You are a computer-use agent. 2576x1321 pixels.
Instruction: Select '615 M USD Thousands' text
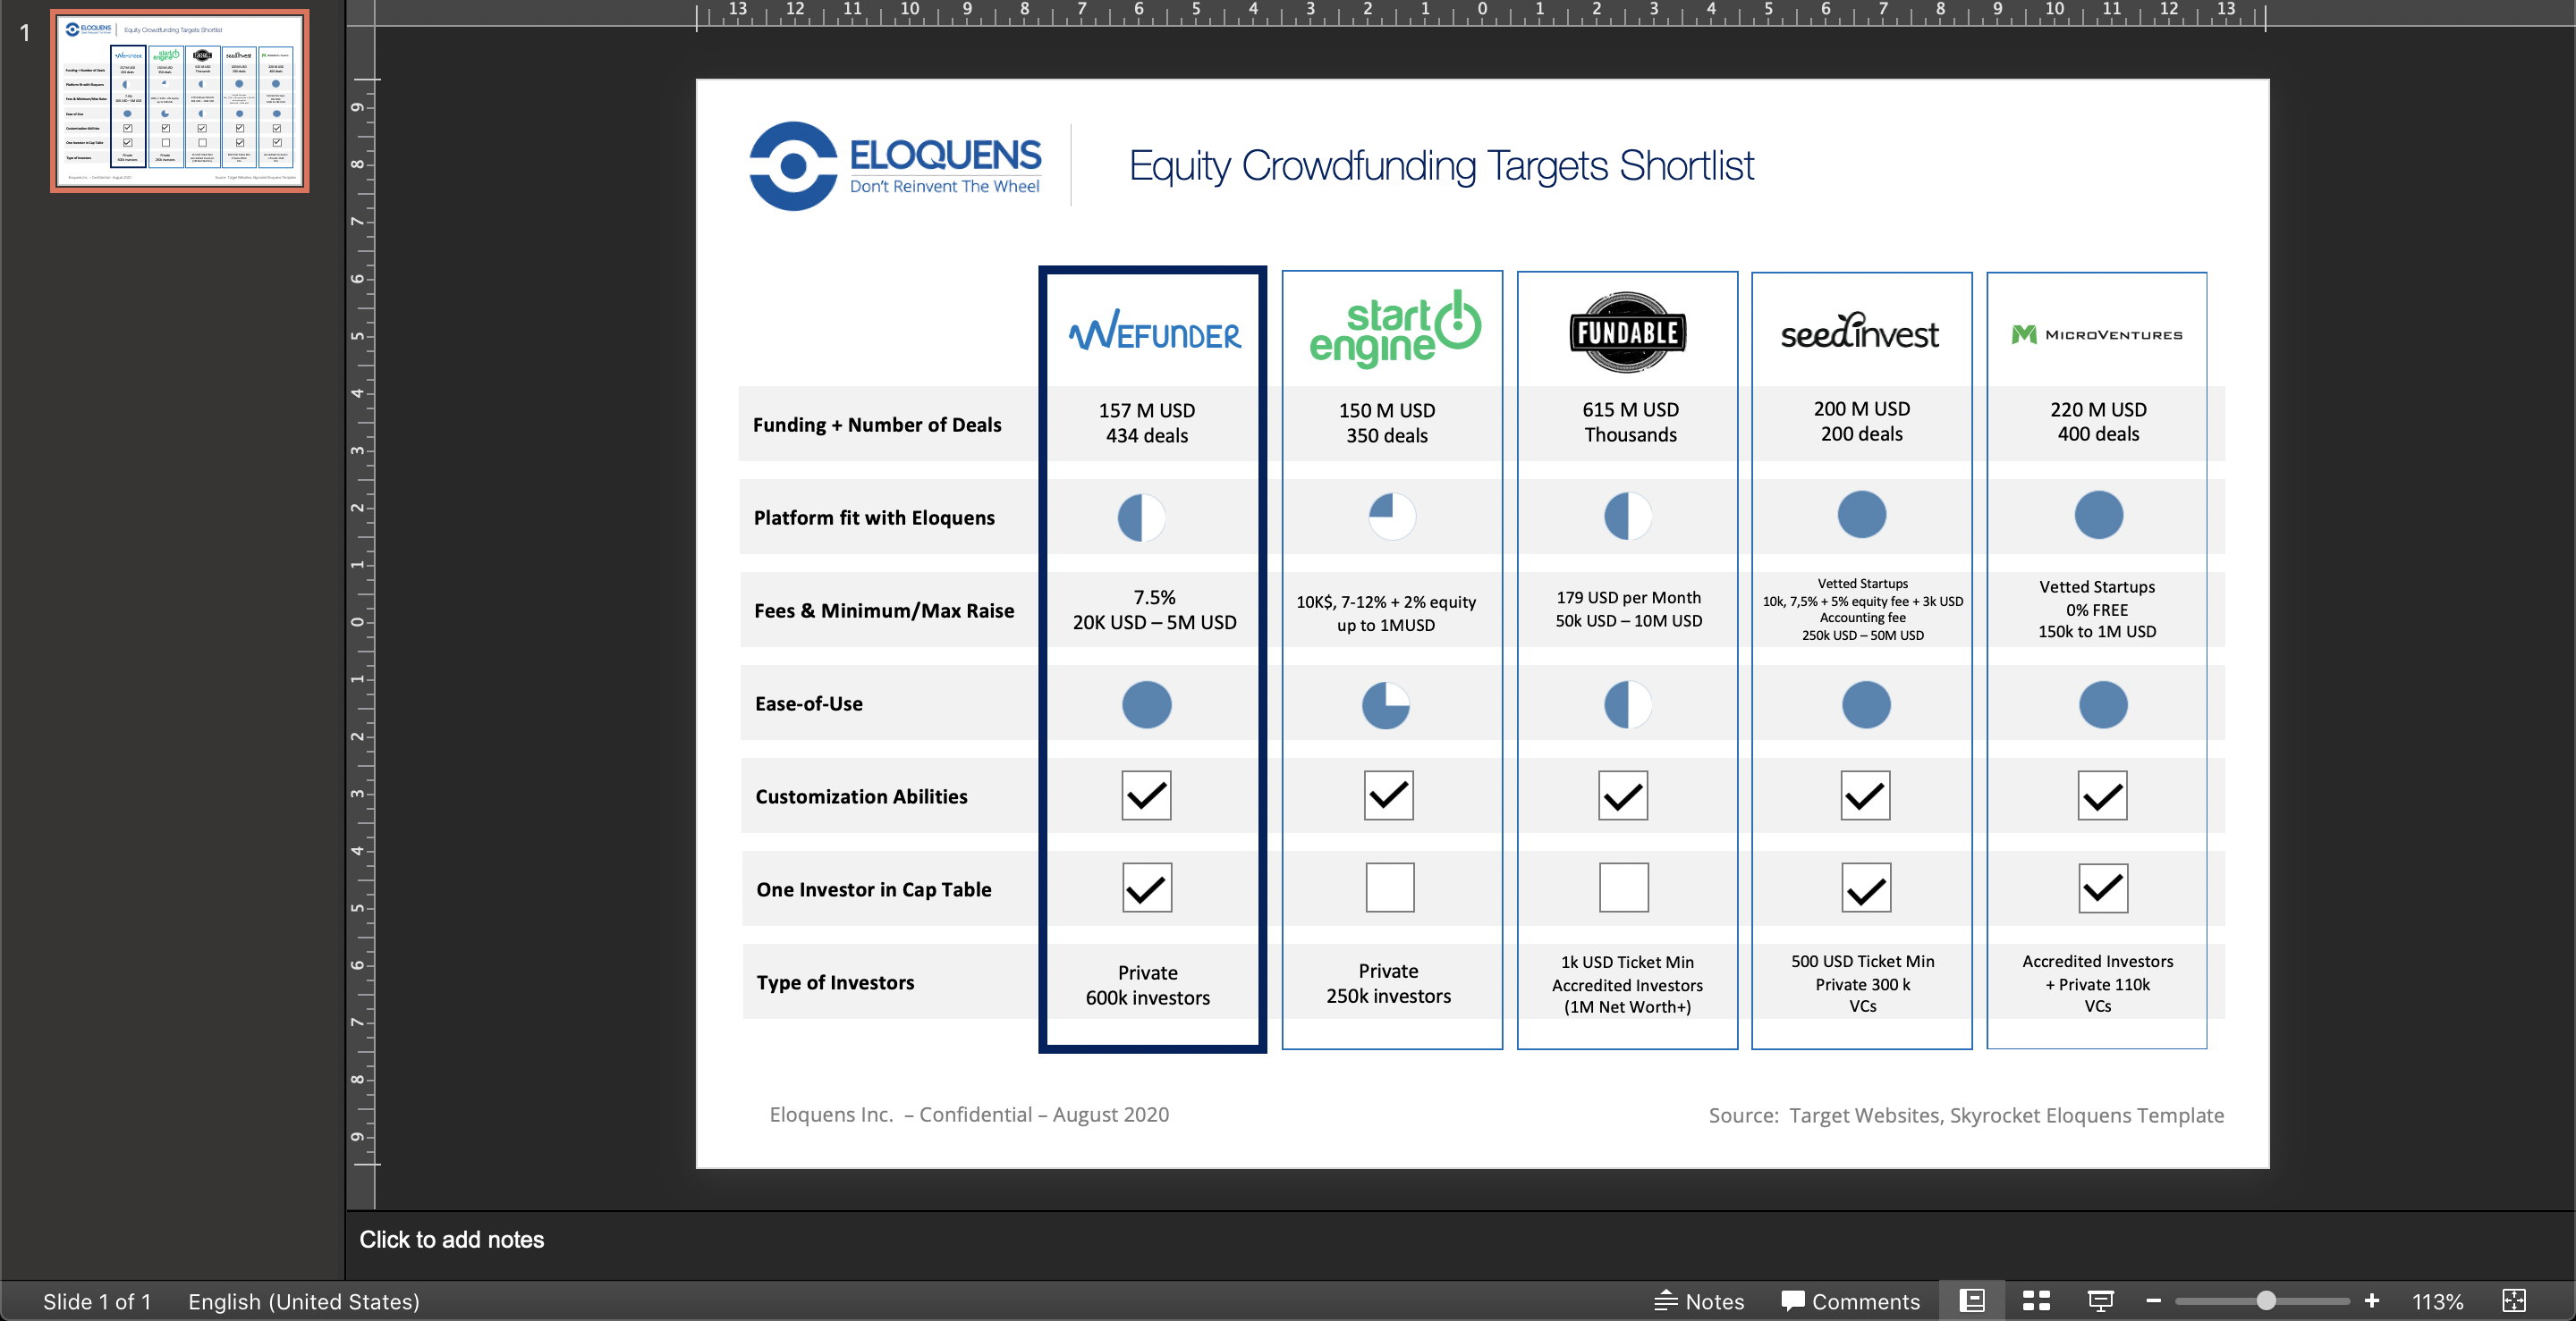coord(1630,422)
